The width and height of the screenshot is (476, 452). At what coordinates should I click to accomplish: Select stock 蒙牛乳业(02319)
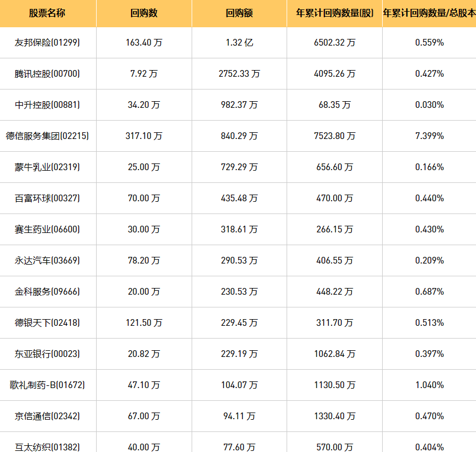47,167
